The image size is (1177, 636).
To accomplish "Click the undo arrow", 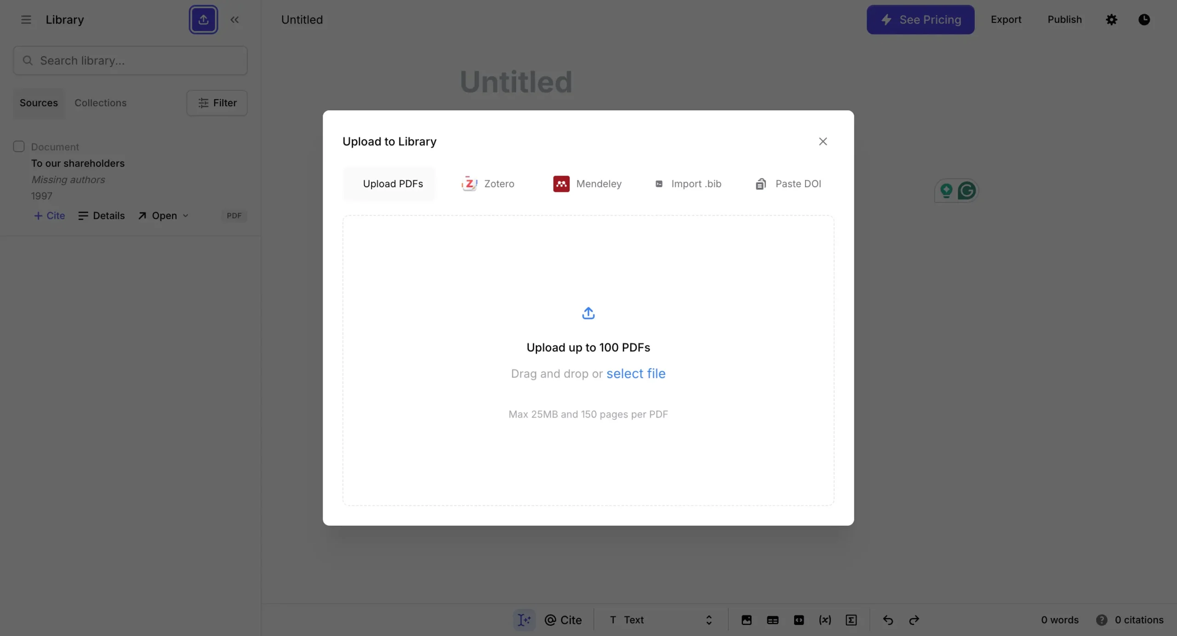I will pyautogui.click(x=888, y=620).
